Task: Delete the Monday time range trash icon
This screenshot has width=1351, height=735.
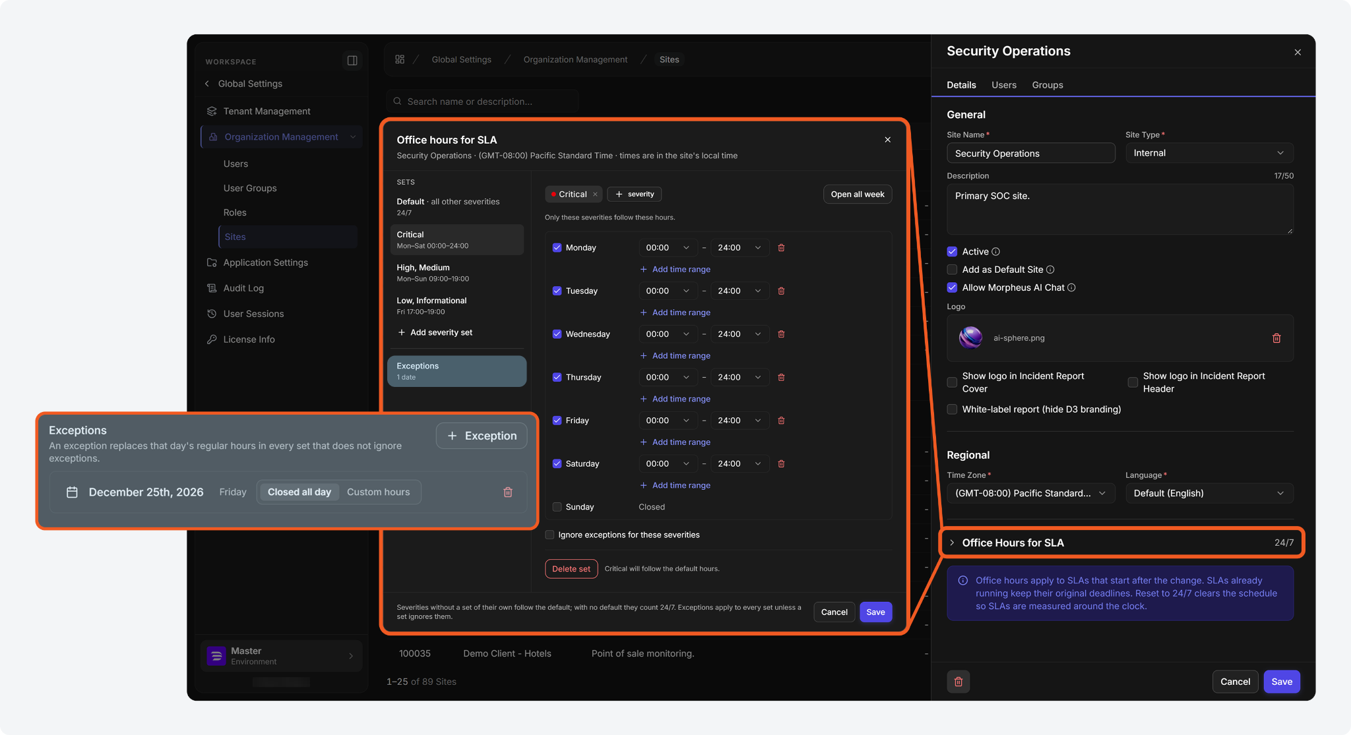Action: click(x=781, y=248)
